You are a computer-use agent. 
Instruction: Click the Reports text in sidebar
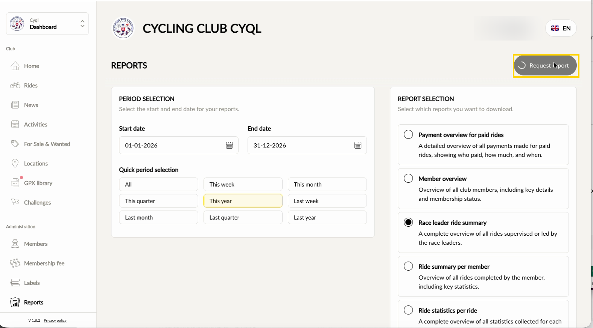(x=33, y=302)
